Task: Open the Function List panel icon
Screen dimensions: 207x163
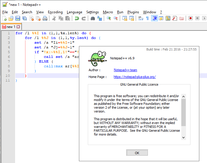Action: pyautogui.click(x=175, y=18)
